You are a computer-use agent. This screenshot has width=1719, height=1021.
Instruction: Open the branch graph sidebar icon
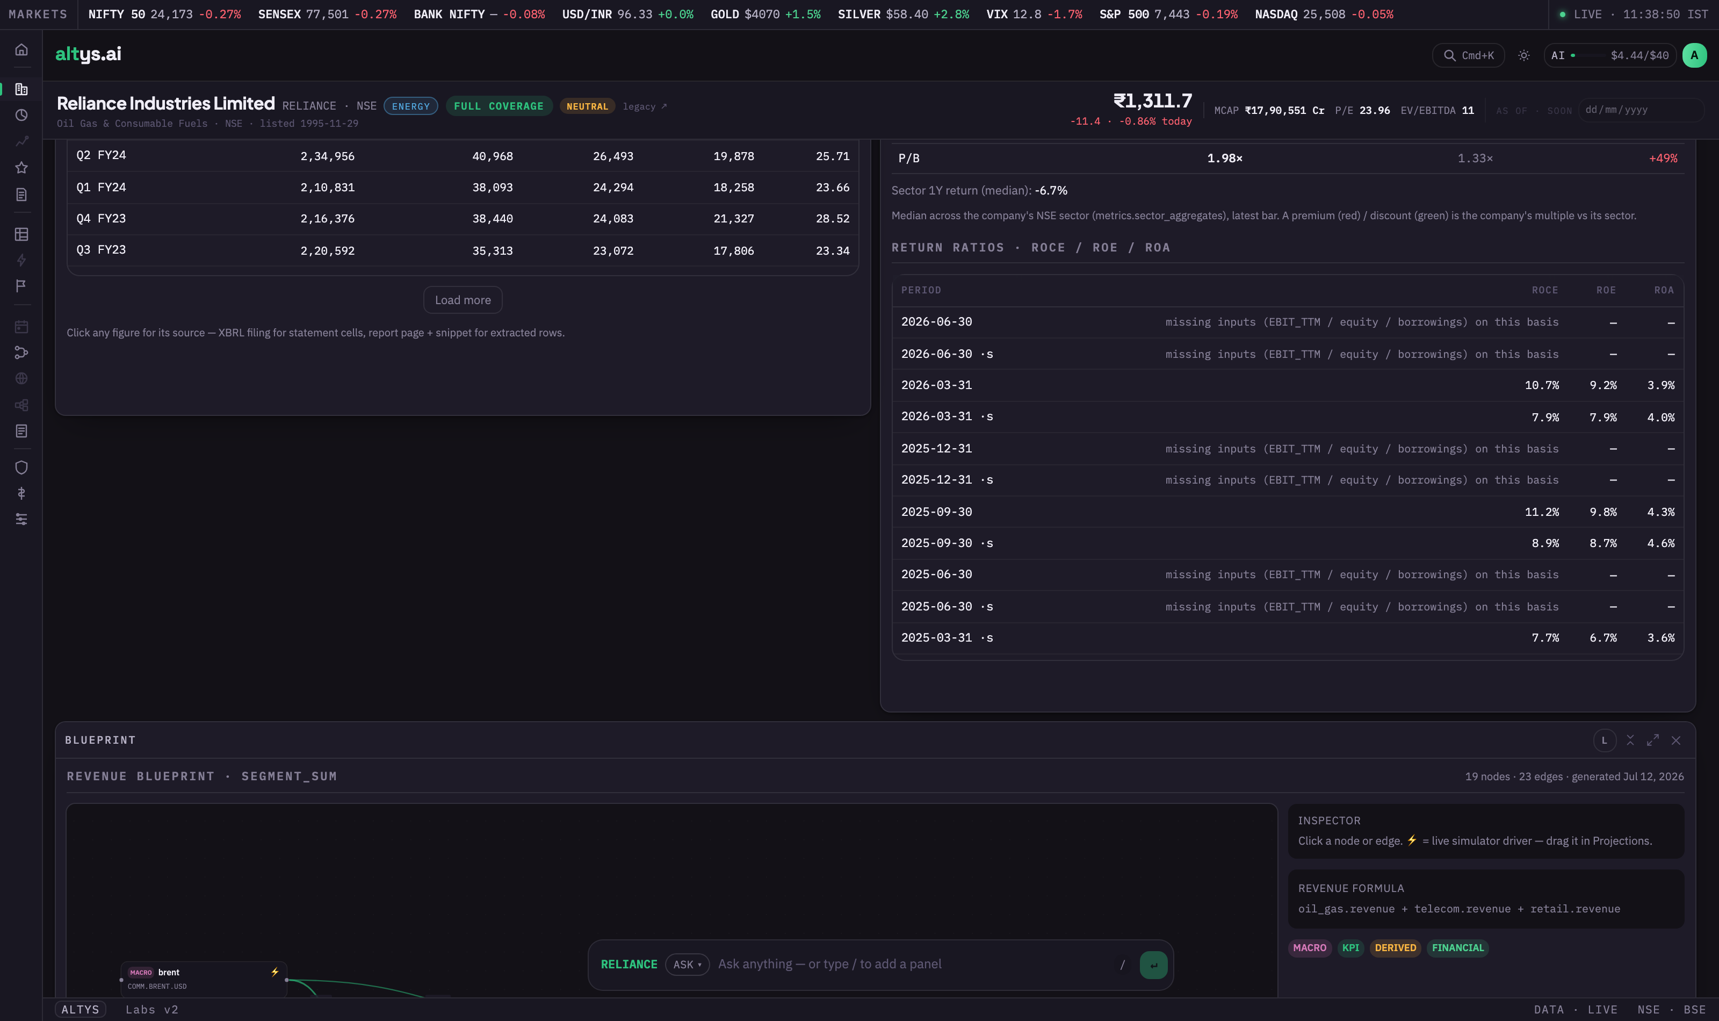[21, 353]
